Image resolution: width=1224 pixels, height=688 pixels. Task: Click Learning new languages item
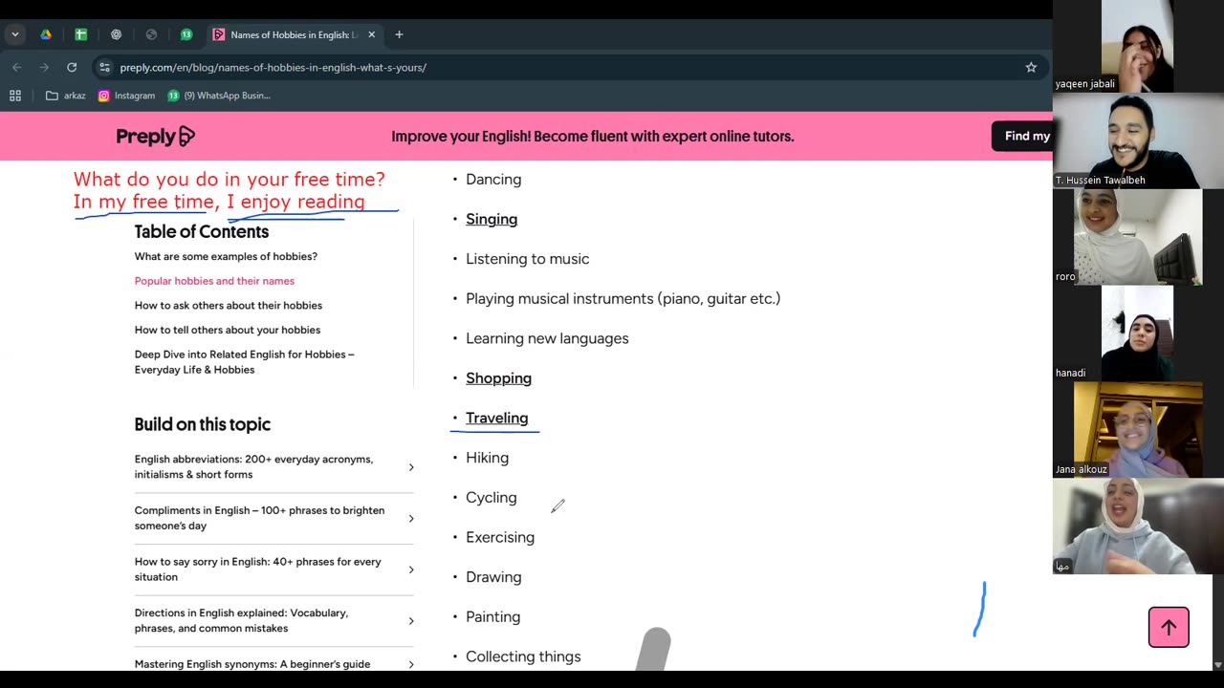tap(547, 338)
